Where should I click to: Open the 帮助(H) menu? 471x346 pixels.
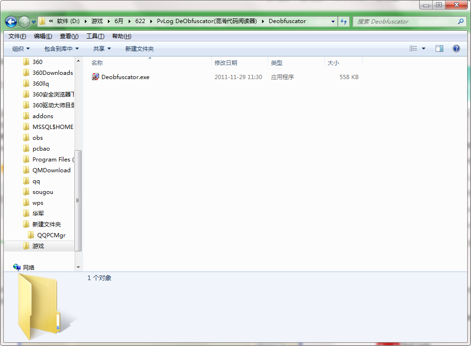click(x=122, y=36)
